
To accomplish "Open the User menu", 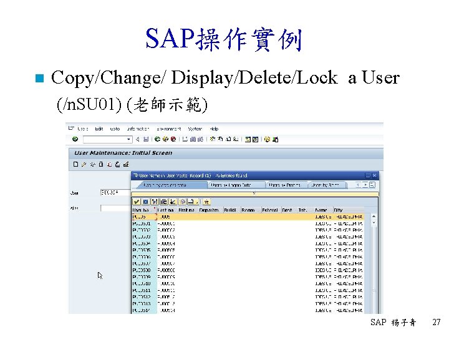I will pyautogui.click(x=83, y=129).
